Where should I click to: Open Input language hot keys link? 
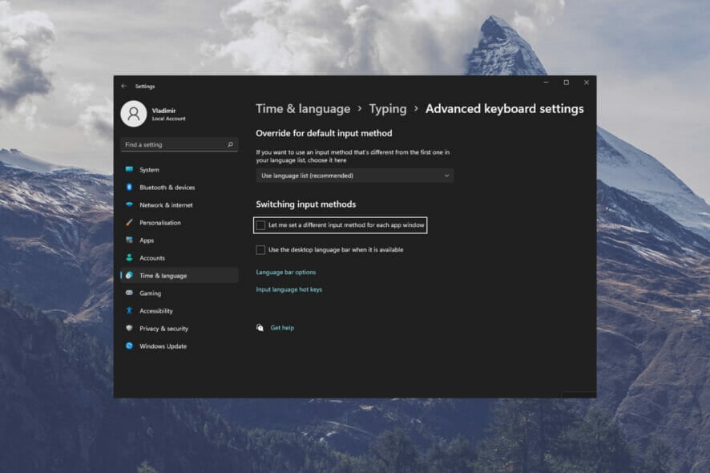click(288, 289)
